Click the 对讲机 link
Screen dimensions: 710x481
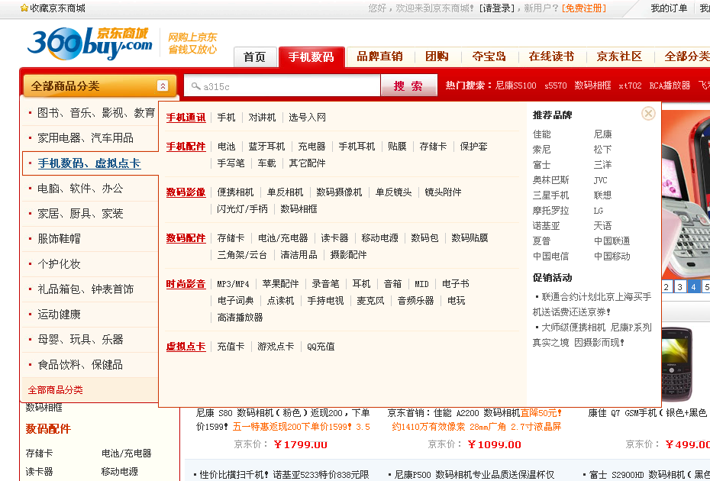coord(262,118)
